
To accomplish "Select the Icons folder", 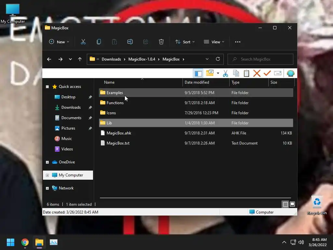I will tap(196, 113).
